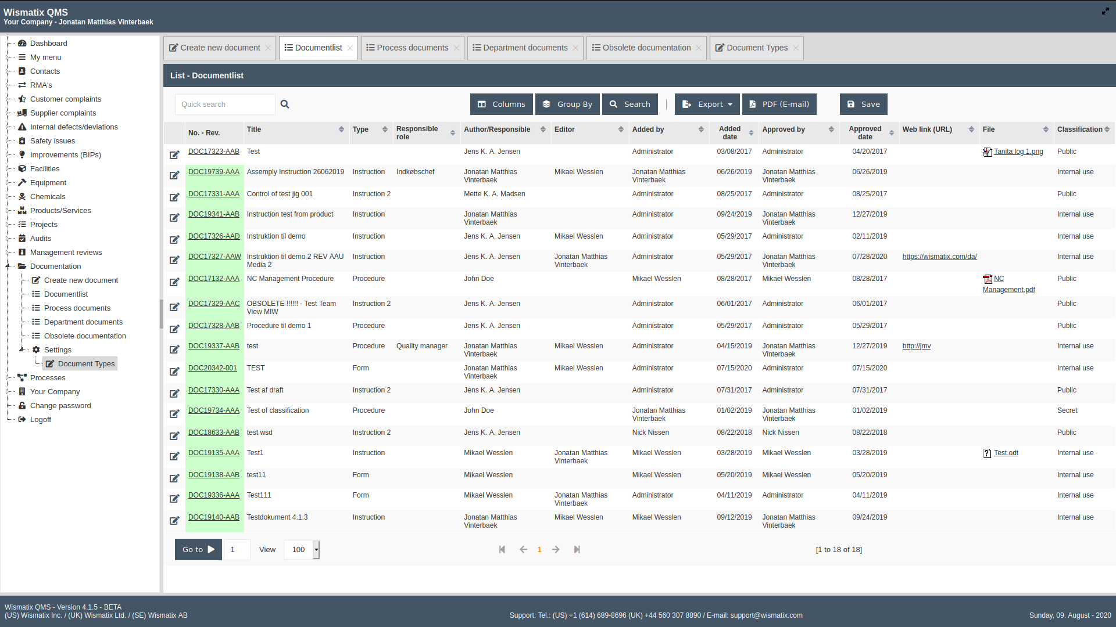
Task: Click into the Quick search field
Action: pyautogui.click(x=224, y=105)
